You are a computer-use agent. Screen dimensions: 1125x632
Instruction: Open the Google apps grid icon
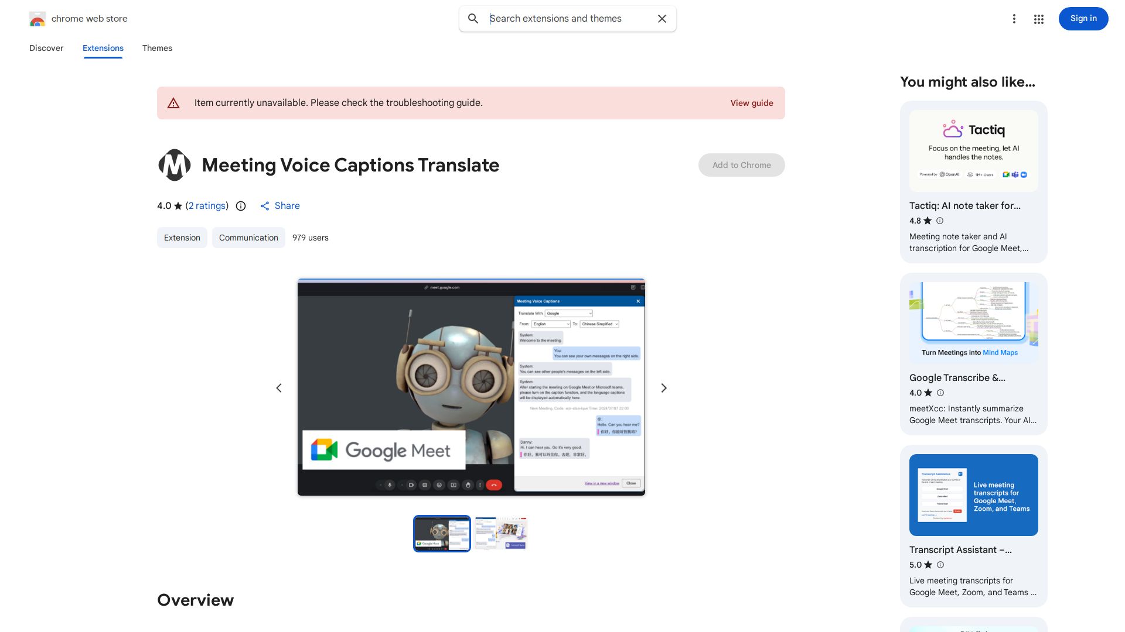[1038, 19]
